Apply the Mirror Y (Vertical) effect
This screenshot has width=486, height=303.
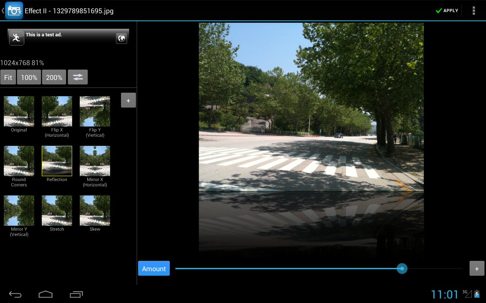click(19, 210)
